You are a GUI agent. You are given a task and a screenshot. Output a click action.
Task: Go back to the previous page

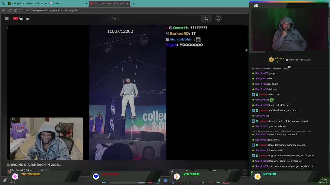[x=3, y=10]
